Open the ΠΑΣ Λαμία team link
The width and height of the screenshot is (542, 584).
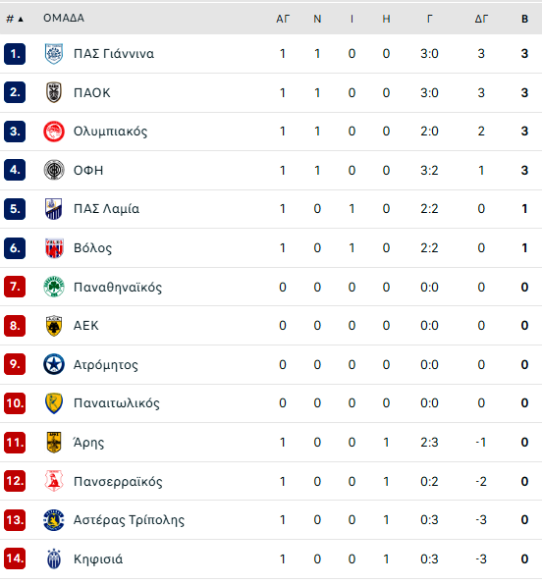[107, 209]
